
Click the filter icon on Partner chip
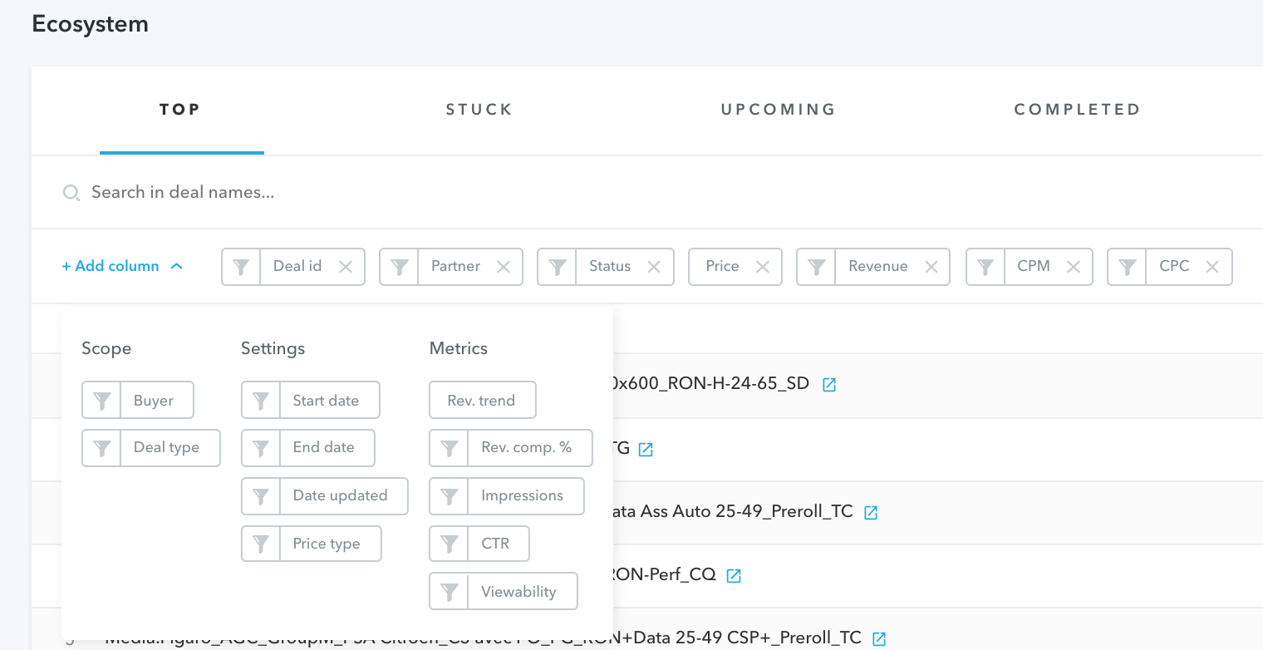[x=399, y=267]
